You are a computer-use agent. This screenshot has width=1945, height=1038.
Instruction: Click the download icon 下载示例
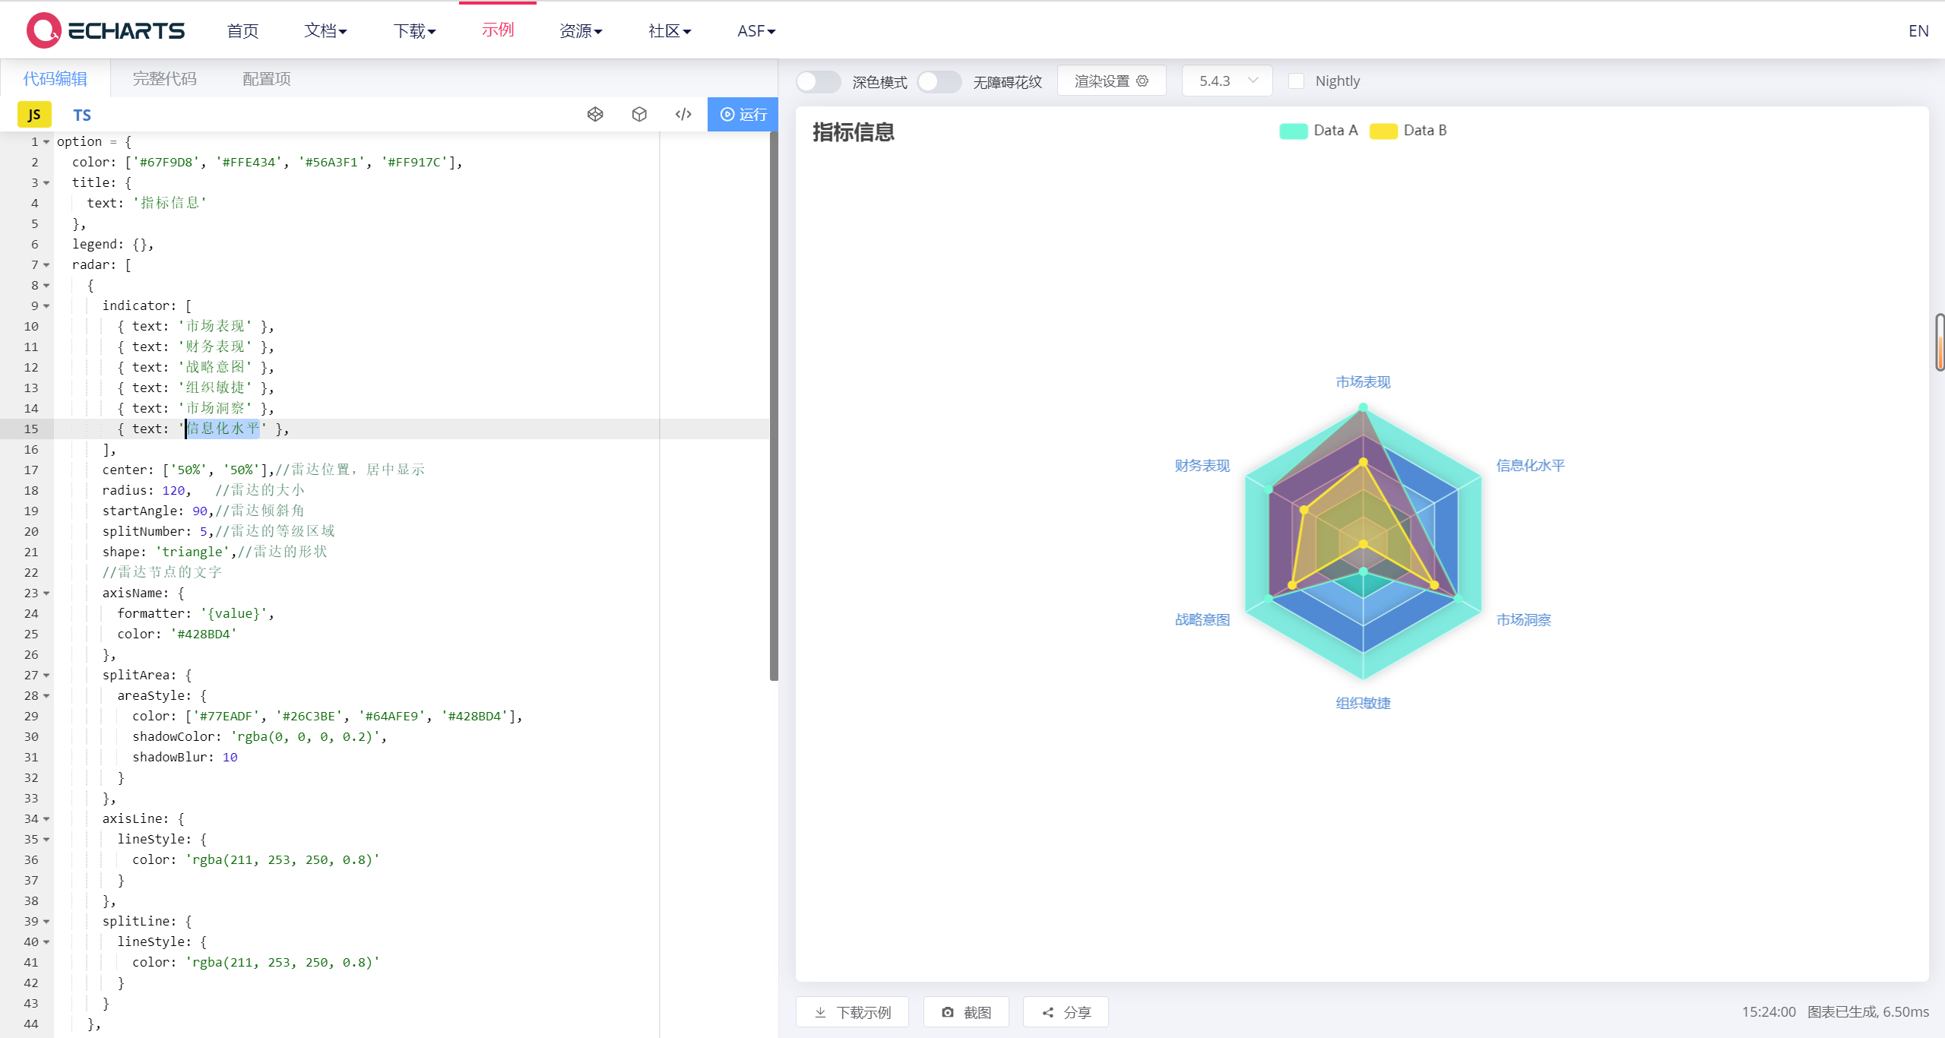pos(821,1012)
